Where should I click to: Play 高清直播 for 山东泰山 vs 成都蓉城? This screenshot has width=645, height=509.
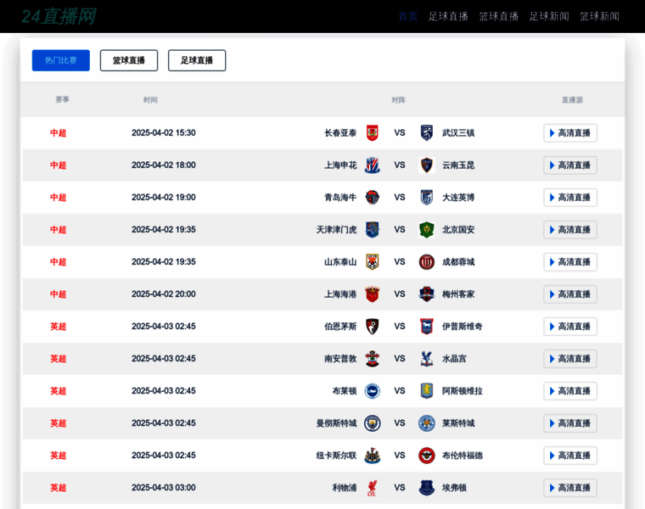570,262
